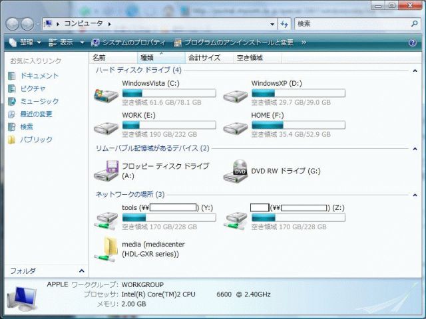Click the ネットワークの場所 (3) group header
Viewport: 426px width, 319px height.
pos(130,194)
